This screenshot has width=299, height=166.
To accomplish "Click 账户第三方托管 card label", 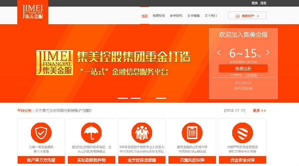I will 41,160.
